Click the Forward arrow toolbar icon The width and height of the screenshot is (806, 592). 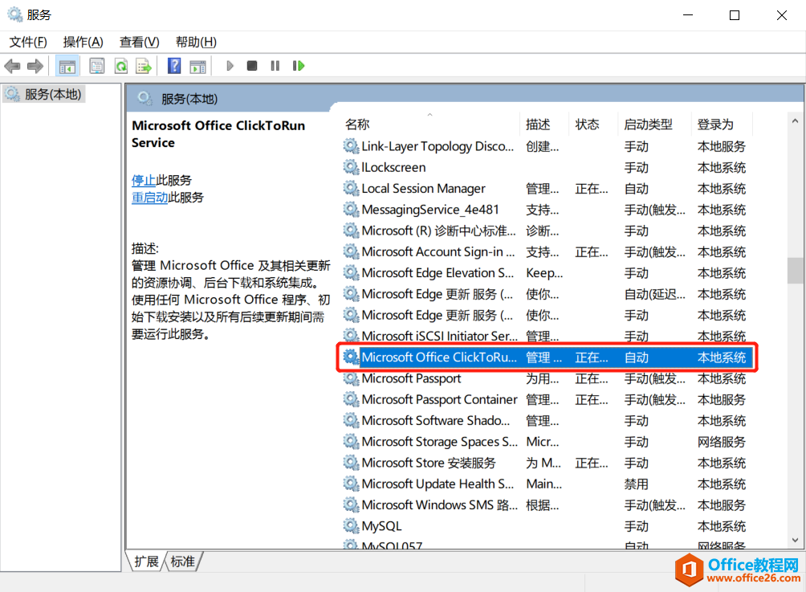click(35, 66)
